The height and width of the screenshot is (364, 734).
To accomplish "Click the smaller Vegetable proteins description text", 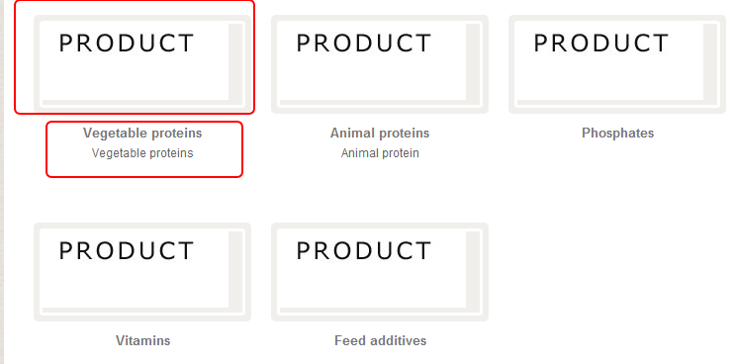I will (x=142, y=153).
